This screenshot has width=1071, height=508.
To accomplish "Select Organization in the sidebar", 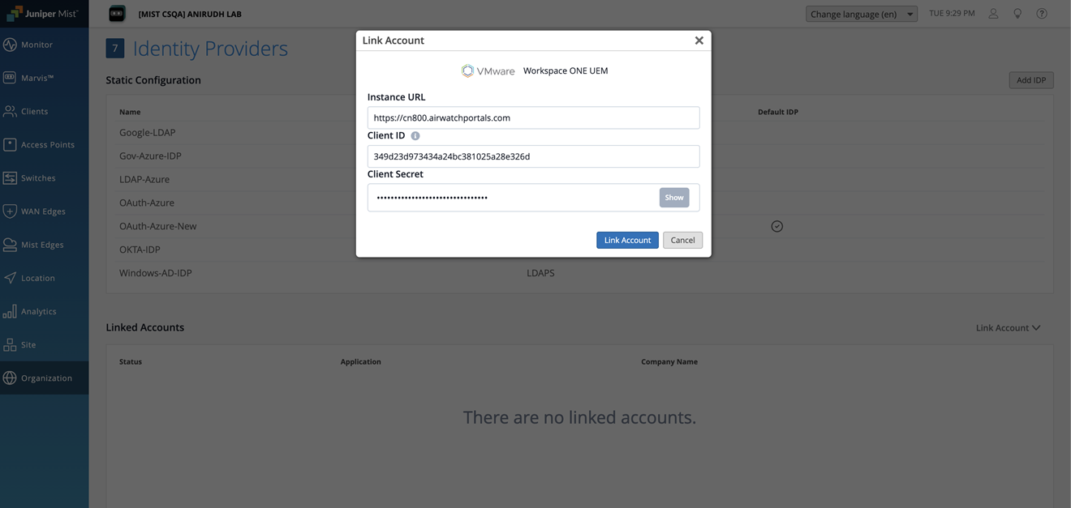I will (45, 378).
